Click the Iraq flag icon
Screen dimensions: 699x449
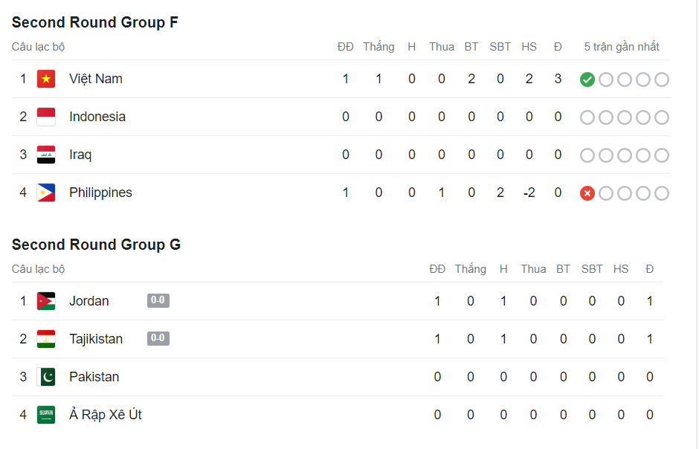(46, 155)
